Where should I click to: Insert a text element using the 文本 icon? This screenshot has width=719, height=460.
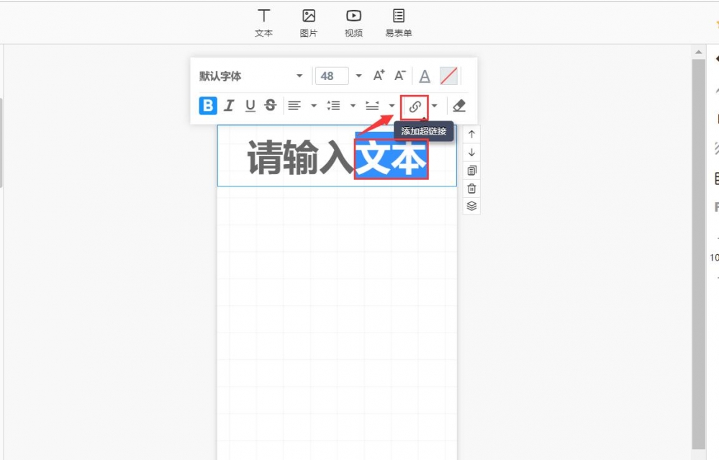coord(263,16)
